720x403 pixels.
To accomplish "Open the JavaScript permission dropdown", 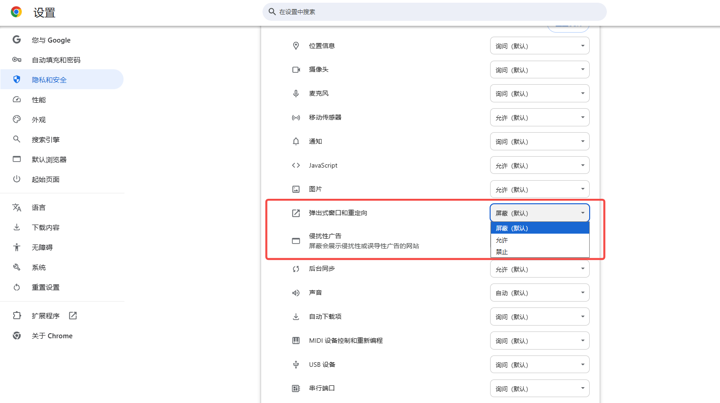I will coord(540,165).
